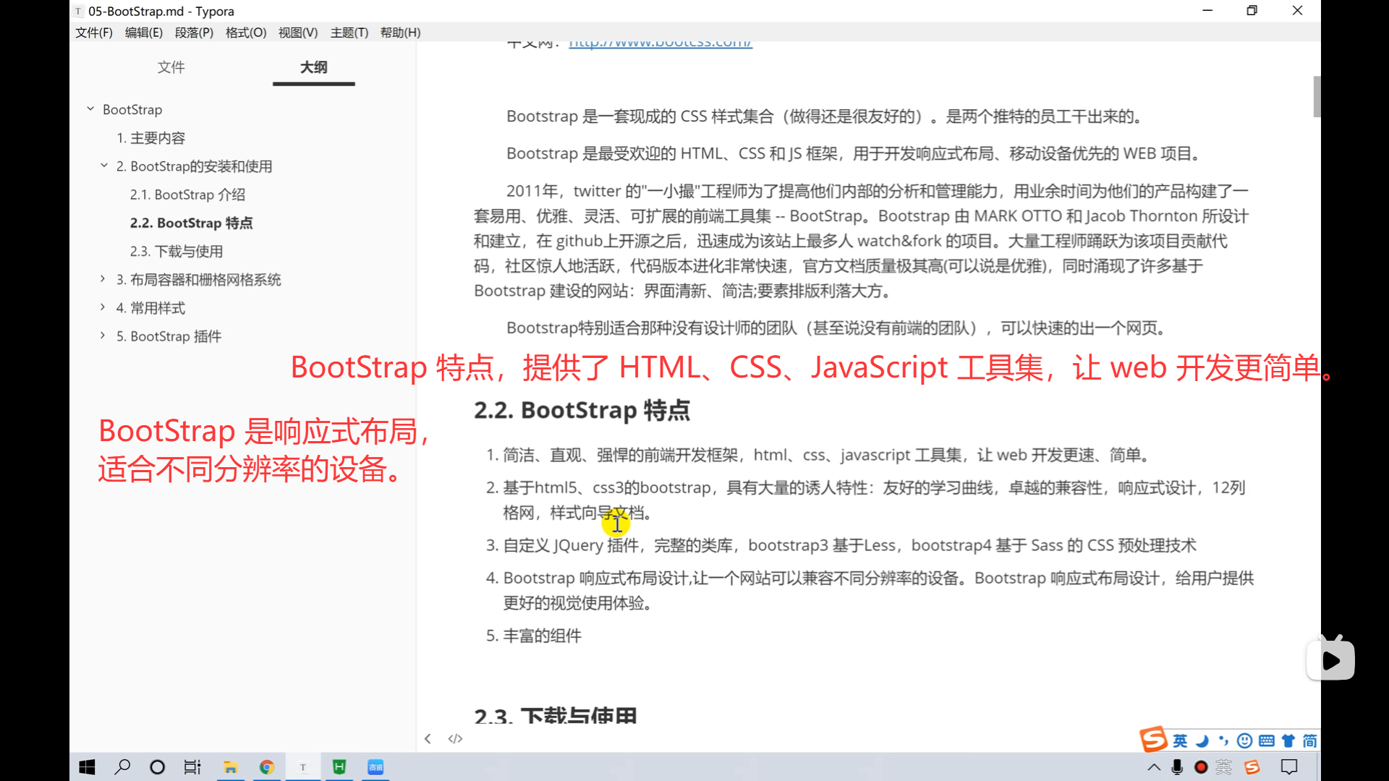
Task: Click the red recording tray icon
Action: (1201, 767)
